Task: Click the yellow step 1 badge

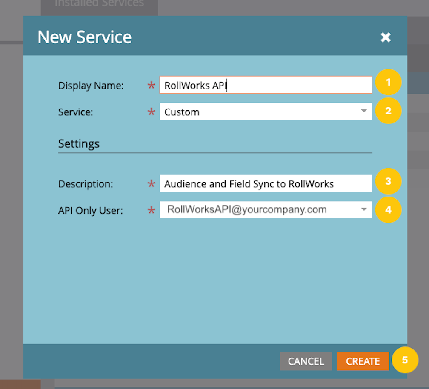Action: click(388, 83)
